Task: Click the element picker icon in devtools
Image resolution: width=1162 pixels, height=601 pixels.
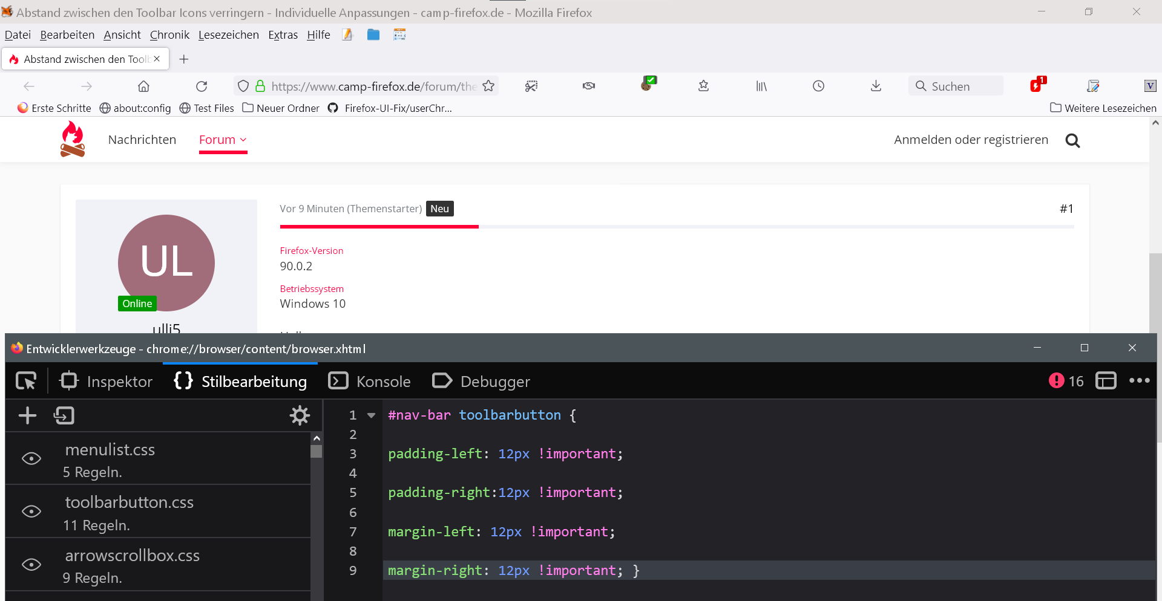Action: (x=26, y=381)
